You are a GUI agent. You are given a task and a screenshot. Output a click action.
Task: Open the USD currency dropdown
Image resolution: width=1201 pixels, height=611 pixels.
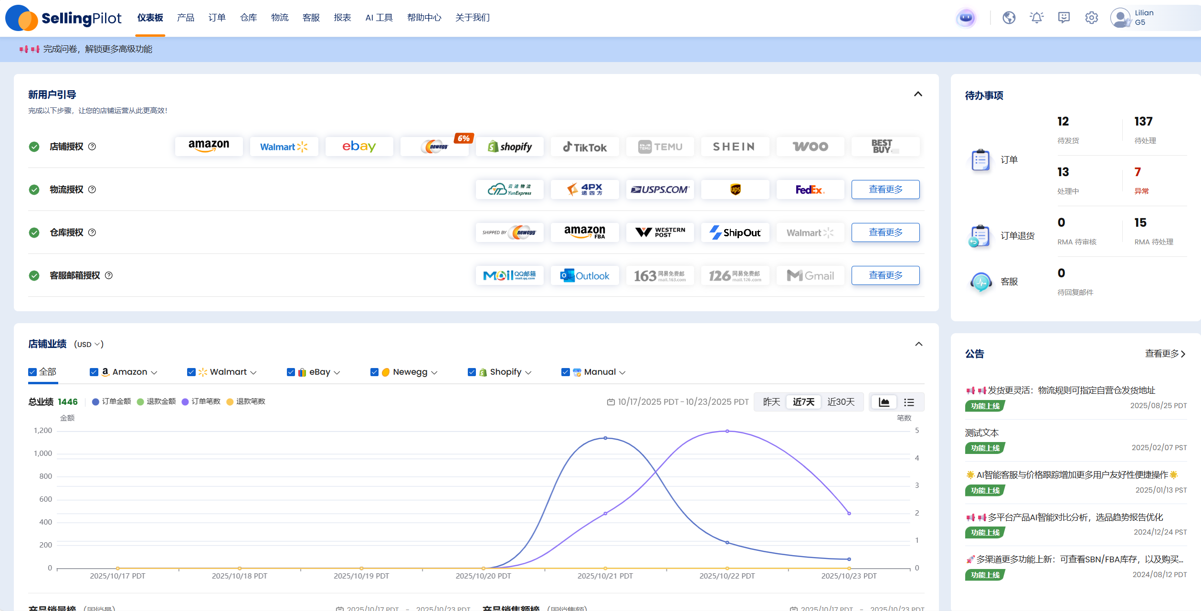pyautogui.click(x=89, y=344)
